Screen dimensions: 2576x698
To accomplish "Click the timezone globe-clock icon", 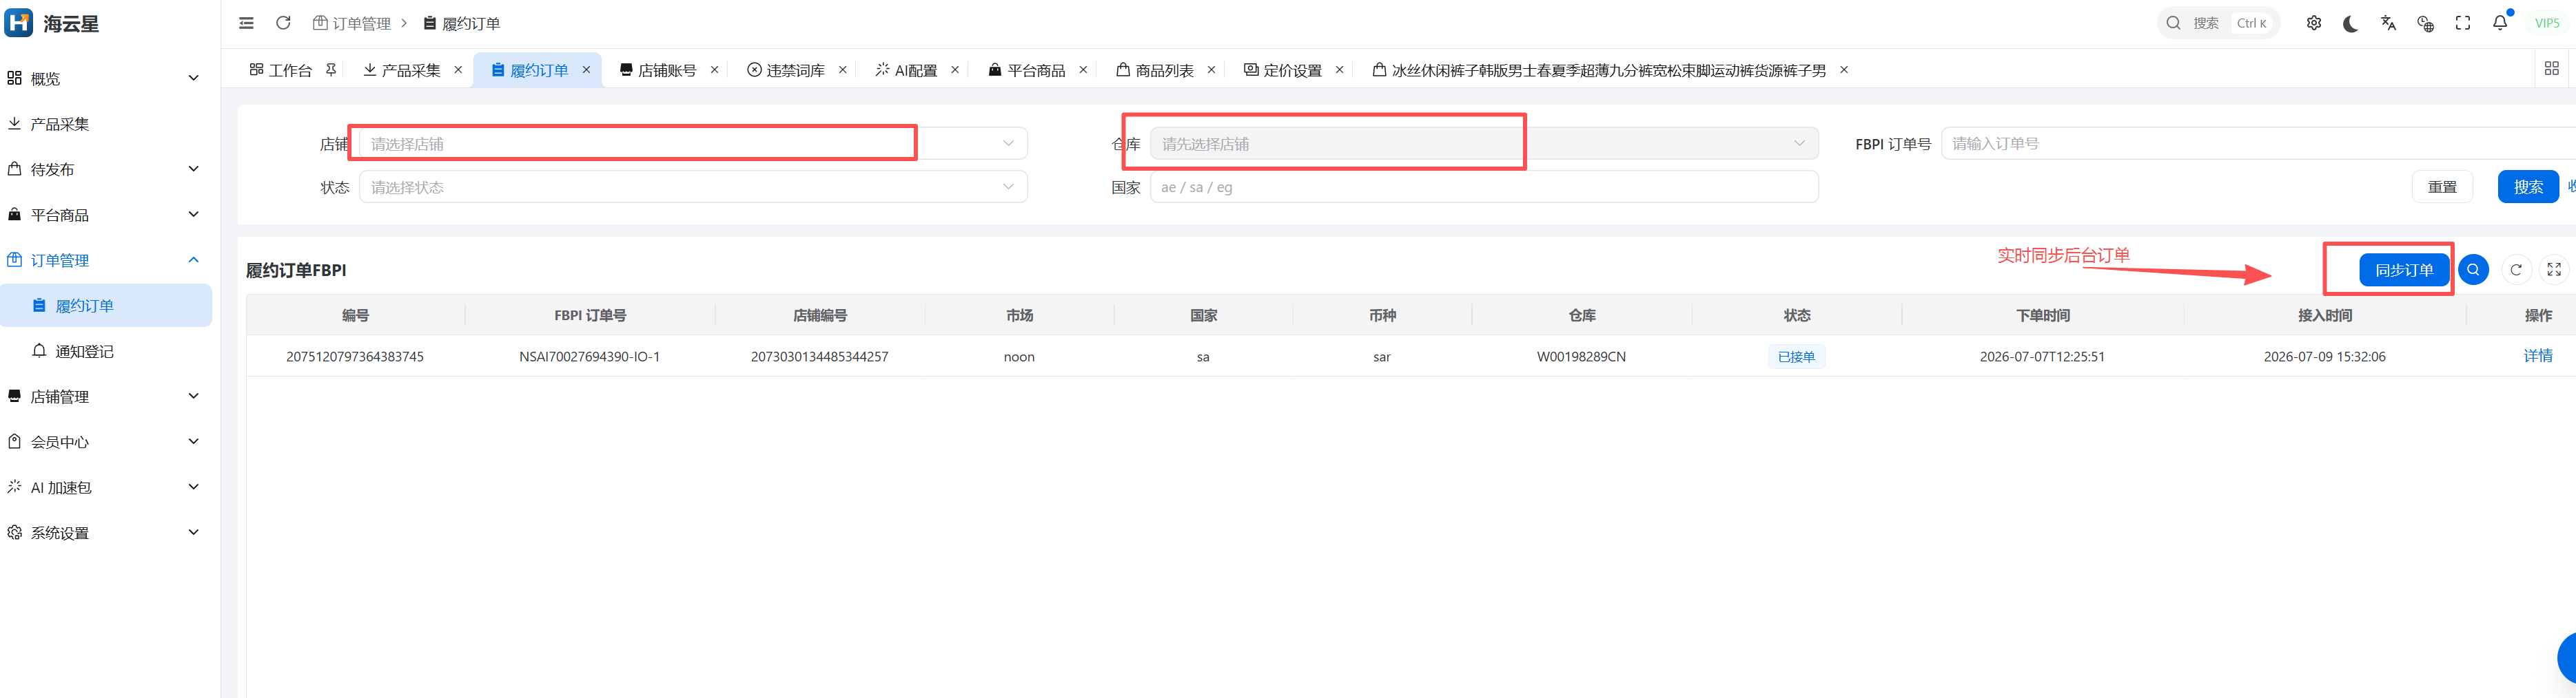I will coord(2425,23).
